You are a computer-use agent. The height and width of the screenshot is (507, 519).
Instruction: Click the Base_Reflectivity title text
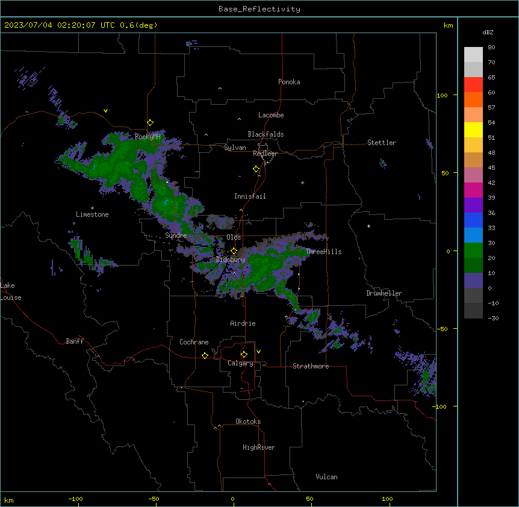click(259, 9)
